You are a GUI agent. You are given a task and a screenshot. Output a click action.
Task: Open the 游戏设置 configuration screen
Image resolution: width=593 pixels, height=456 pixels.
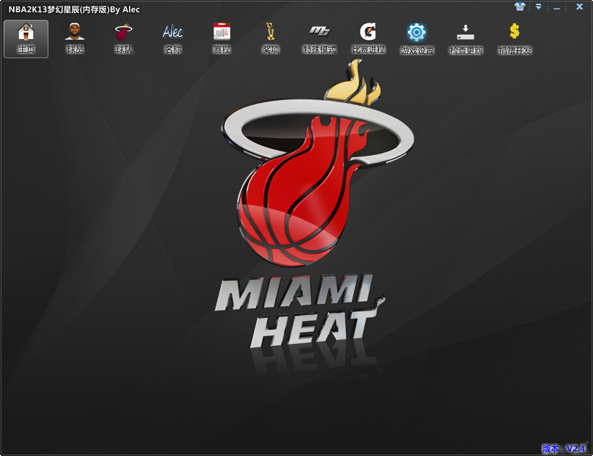point(416,37)
